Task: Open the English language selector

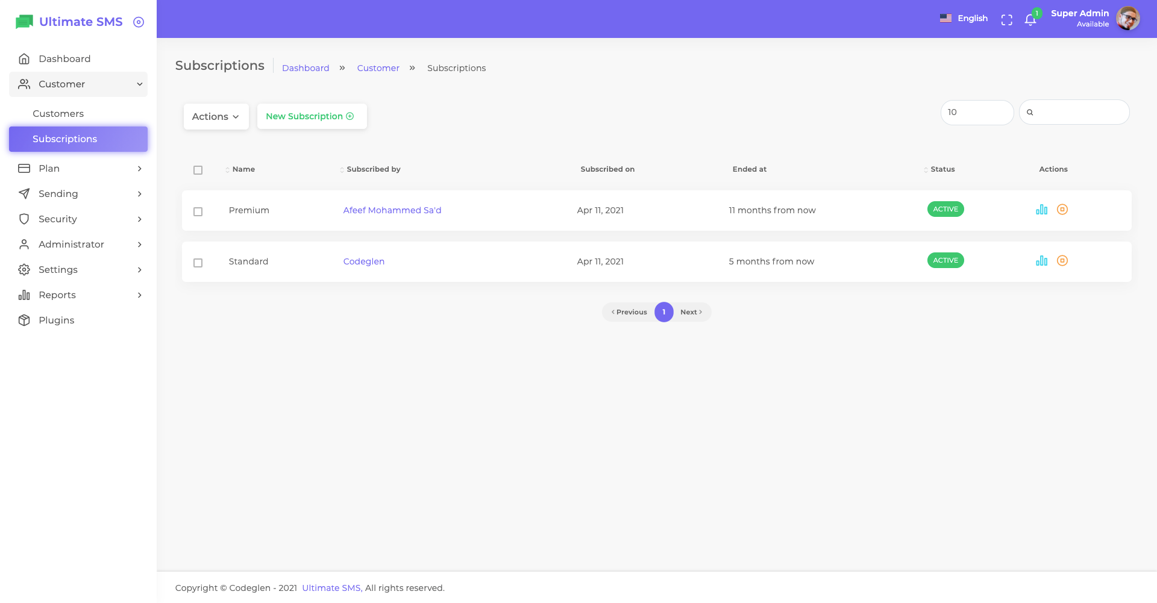Action: coord(964,19)
